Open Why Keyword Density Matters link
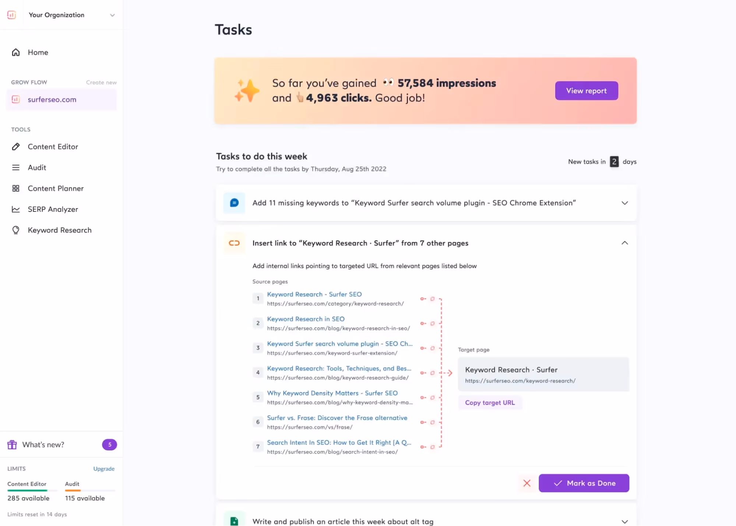Image resolution: width=736 pixels, height=526 pixels. click(x=332, y=393)
